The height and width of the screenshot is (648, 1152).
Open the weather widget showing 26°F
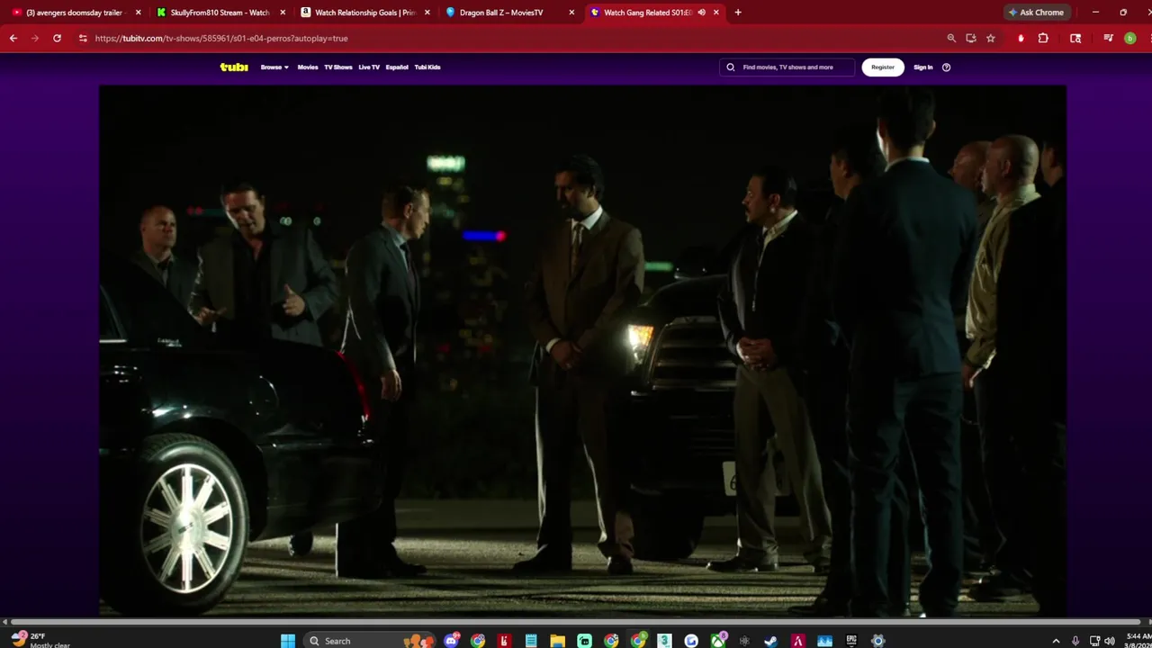40,640
